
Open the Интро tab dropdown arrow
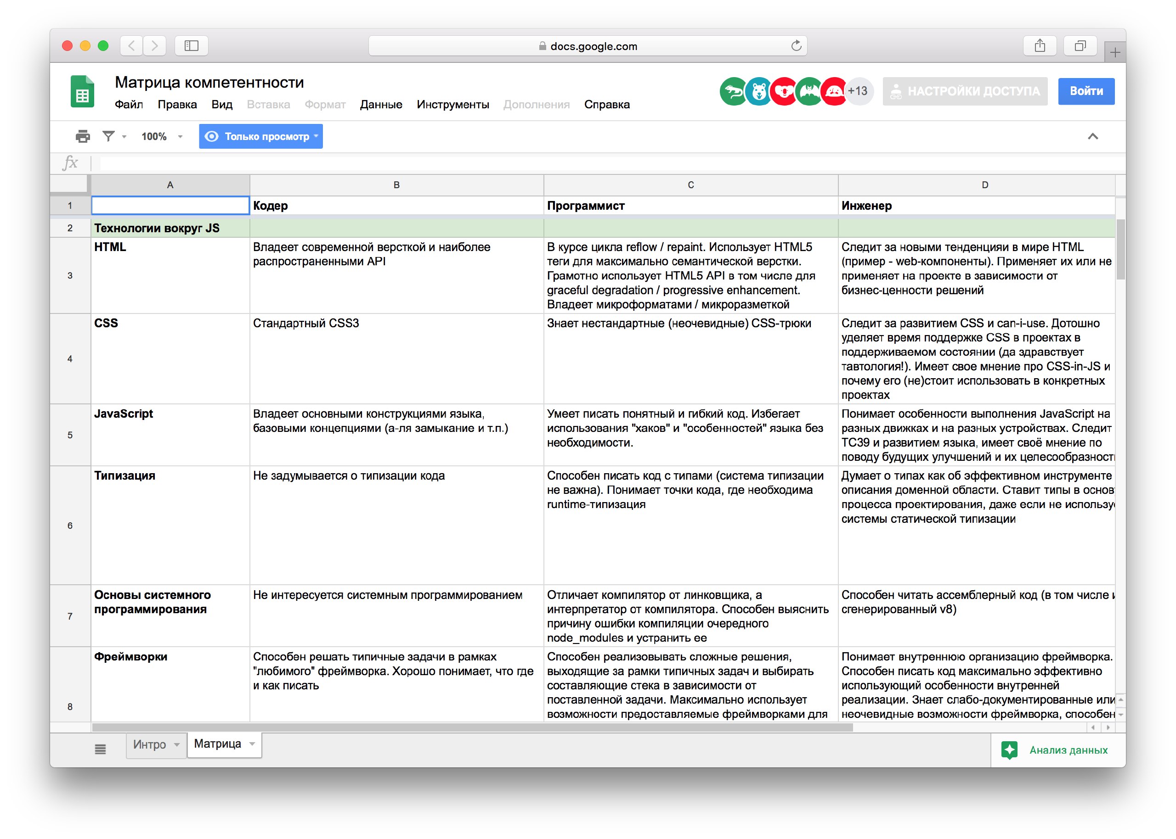177,745
